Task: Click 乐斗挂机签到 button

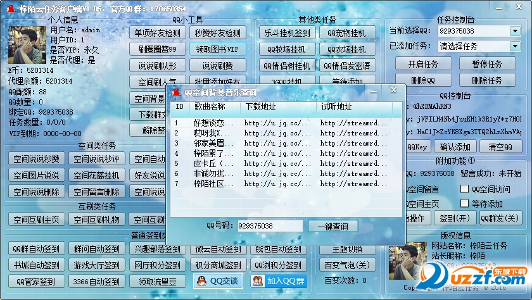Action: pyautogui.click(x=288, y=33)
